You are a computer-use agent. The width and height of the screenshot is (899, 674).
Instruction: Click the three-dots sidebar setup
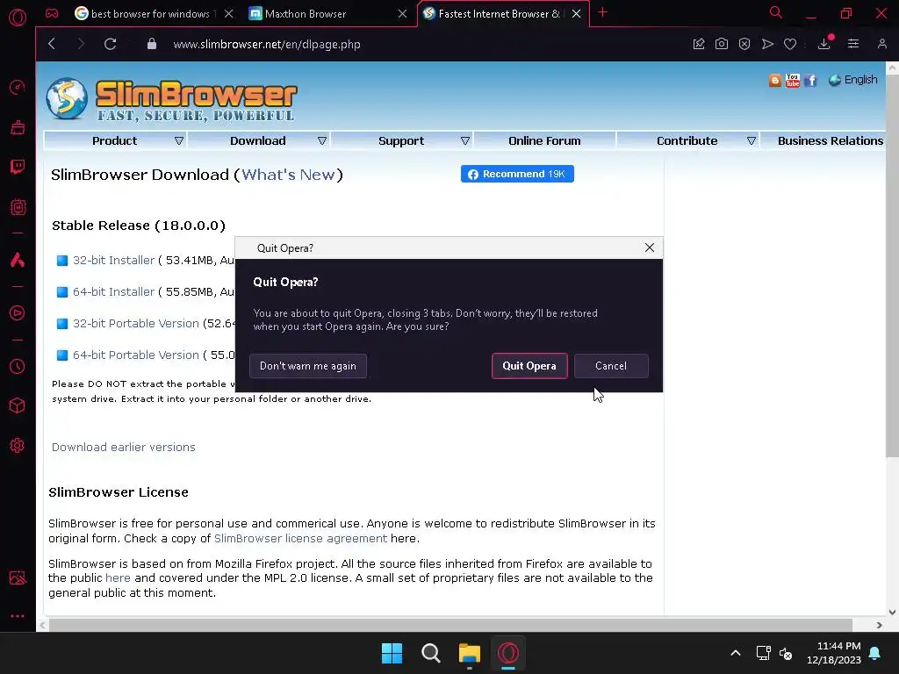pyautogui.click(x=18, y=616)
